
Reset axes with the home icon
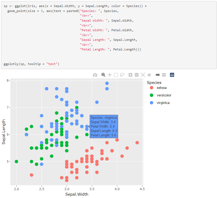click(x=149, y=75)
